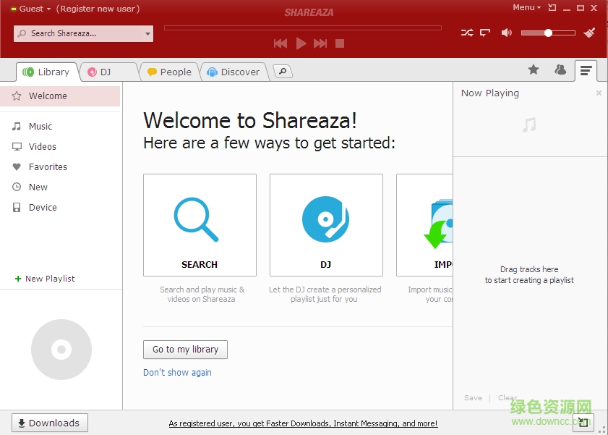Adjust the volume slider
The height and width of the screenshot is (435, 608).
tap(547, 32)
